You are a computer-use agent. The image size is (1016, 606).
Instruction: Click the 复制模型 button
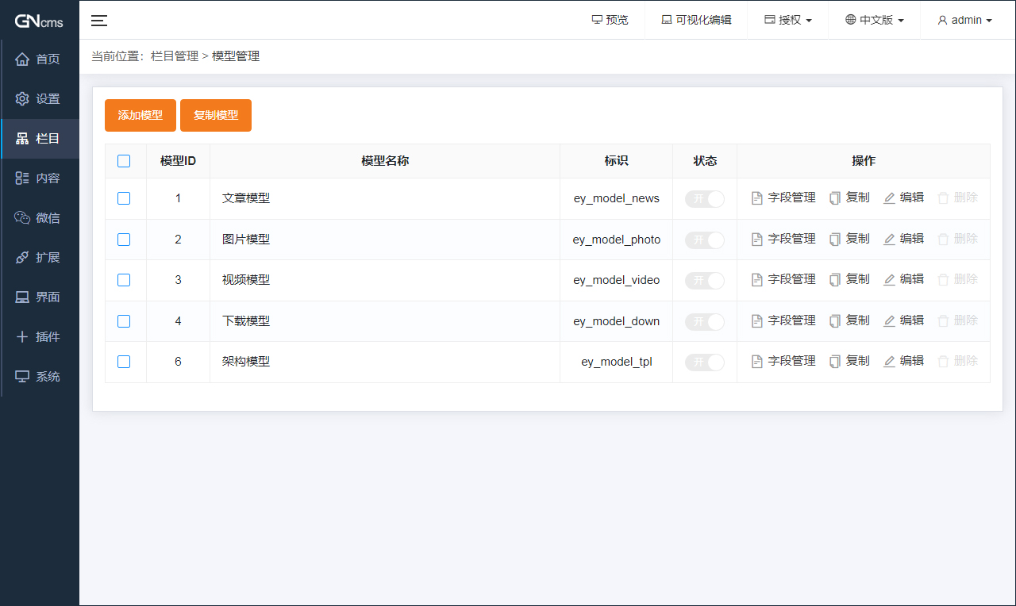click(x=215, y=115)
